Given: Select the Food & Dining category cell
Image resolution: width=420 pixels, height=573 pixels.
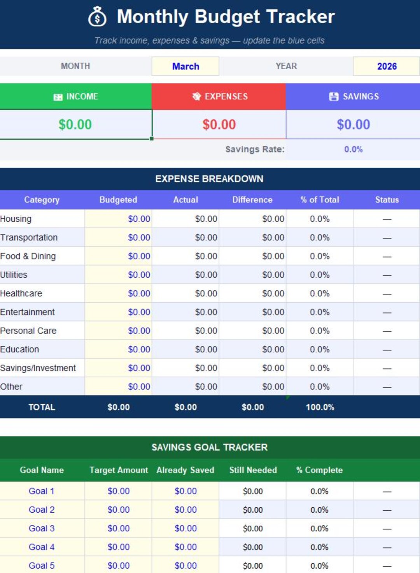Looking at the screenshot, I should (42, 256).
